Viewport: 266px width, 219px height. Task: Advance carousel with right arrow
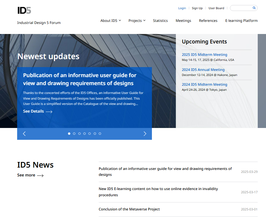pos(145,134)
